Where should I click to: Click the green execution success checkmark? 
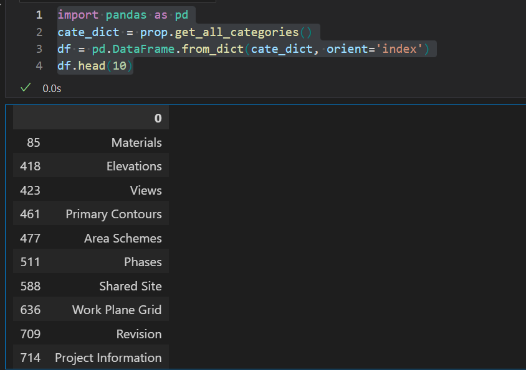click(x=26, y=88)
